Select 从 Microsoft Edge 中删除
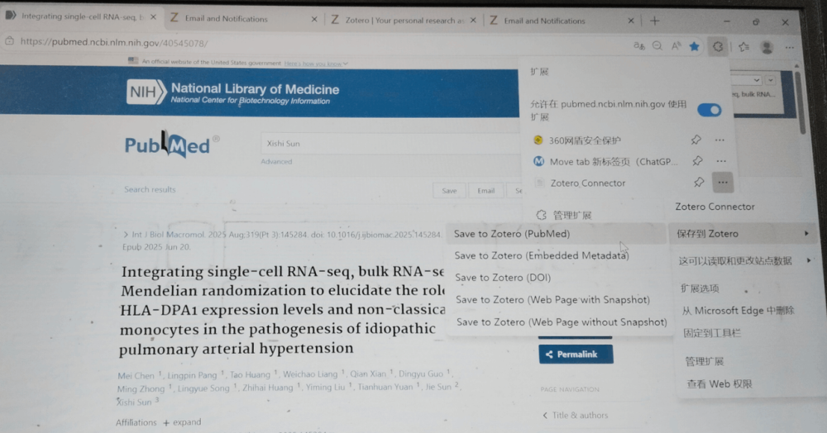827x433 pixels. point(738,310)
